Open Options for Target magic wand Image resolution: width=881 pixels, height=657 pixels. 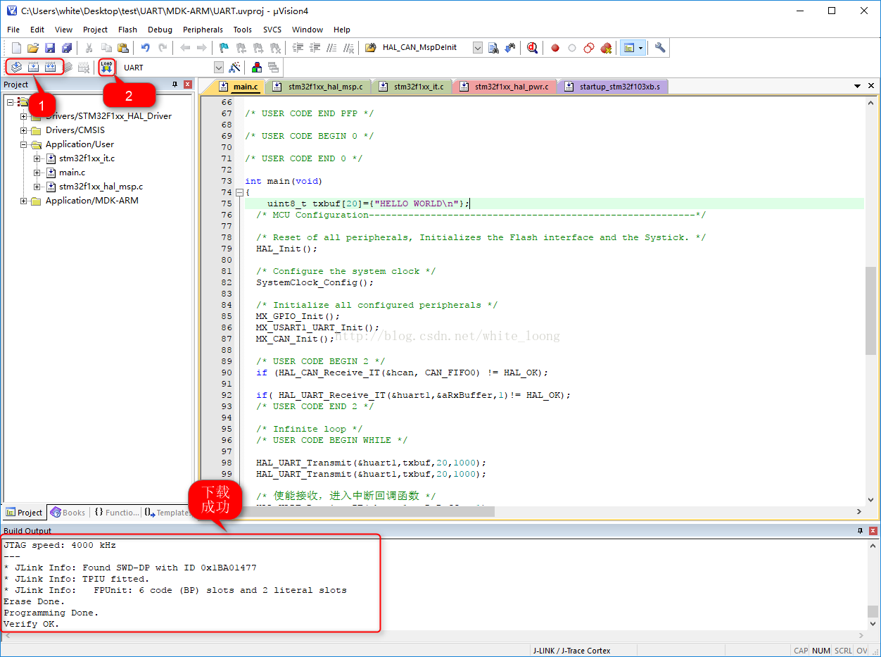click(x=235, y=67)
